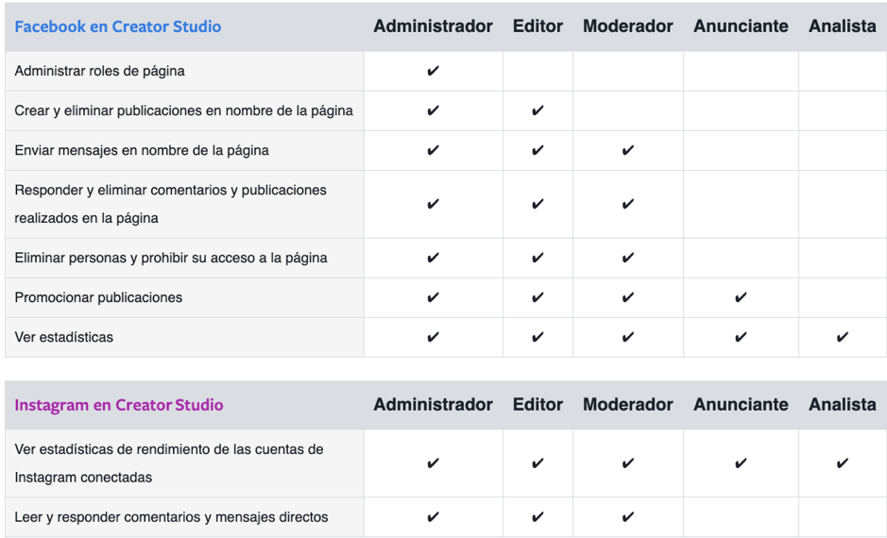Click Administrador checkmark for 'Crear y eliminar publicaciones'
This screenshot has width=887, height=538.
433,110
